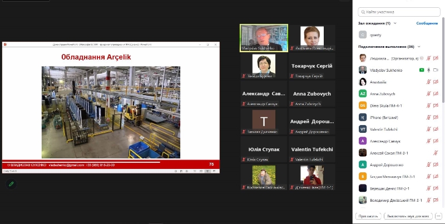Click camera-off icon for Богдан Мельничук ПМ-3-1

436,176
